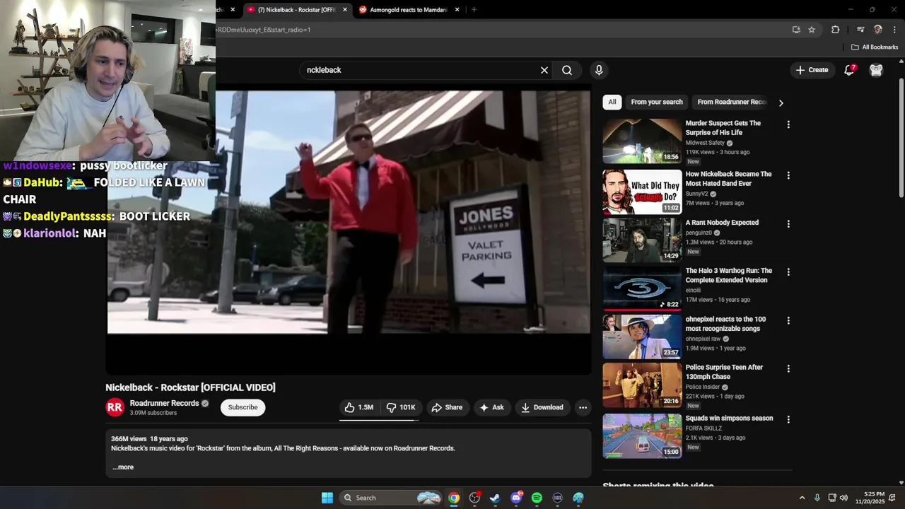This screenshot has width=905, height=509.
Task: Click the Roadrunner Records RR avatar
Action: tap(115, 407)
